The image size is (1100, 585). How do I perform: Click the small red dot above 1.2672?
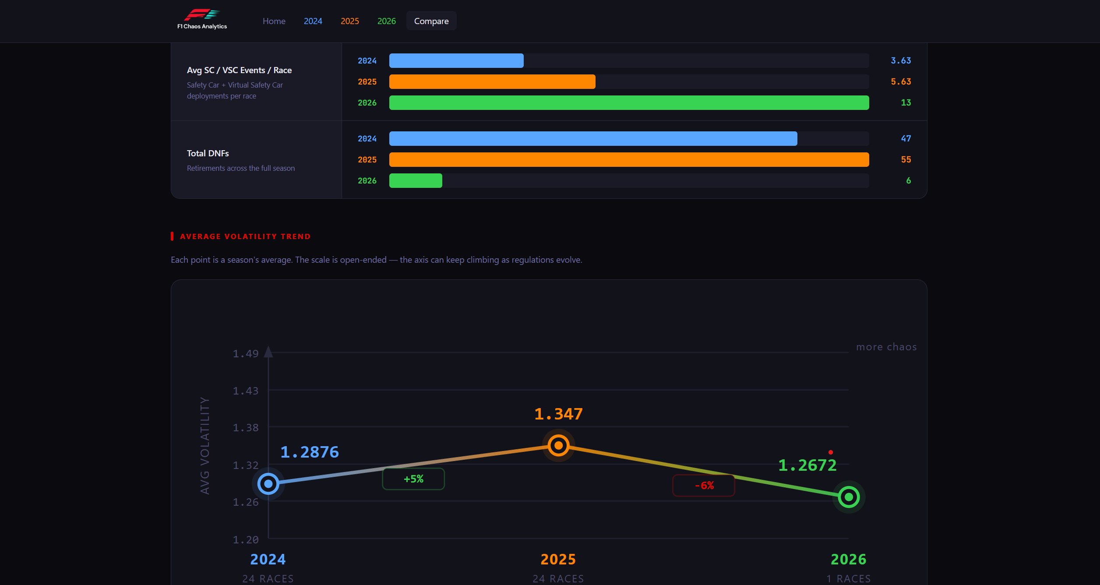[830, 452]
